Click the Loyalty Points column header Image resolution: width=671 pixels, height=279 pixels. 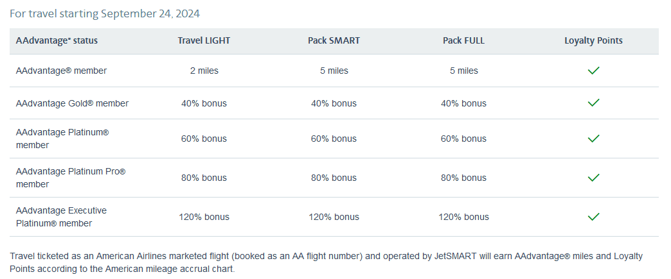593,40
